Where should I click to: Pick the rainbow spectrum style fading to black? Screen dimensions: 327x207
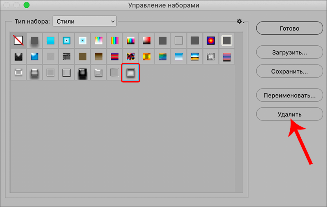(x=130, y=40)
